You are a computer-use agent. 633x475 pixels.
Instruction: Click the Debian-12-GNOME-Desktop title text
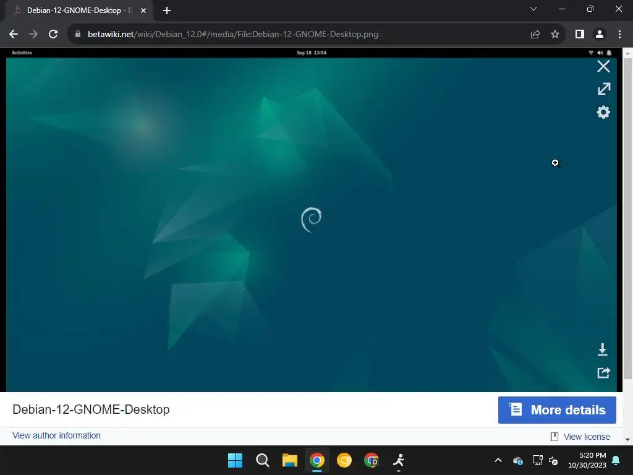(x=91, y=409)
